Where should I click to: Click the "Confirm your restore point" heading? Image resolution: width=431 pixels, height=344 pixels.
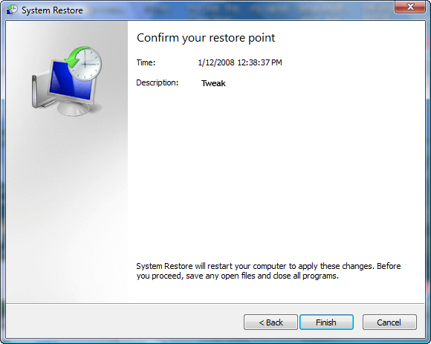(x=206, y=38)
